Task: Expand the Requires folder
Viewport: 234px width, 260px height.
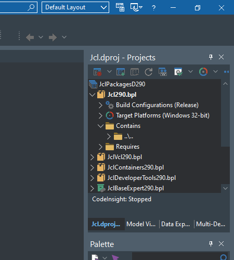Action: point(100,147)
